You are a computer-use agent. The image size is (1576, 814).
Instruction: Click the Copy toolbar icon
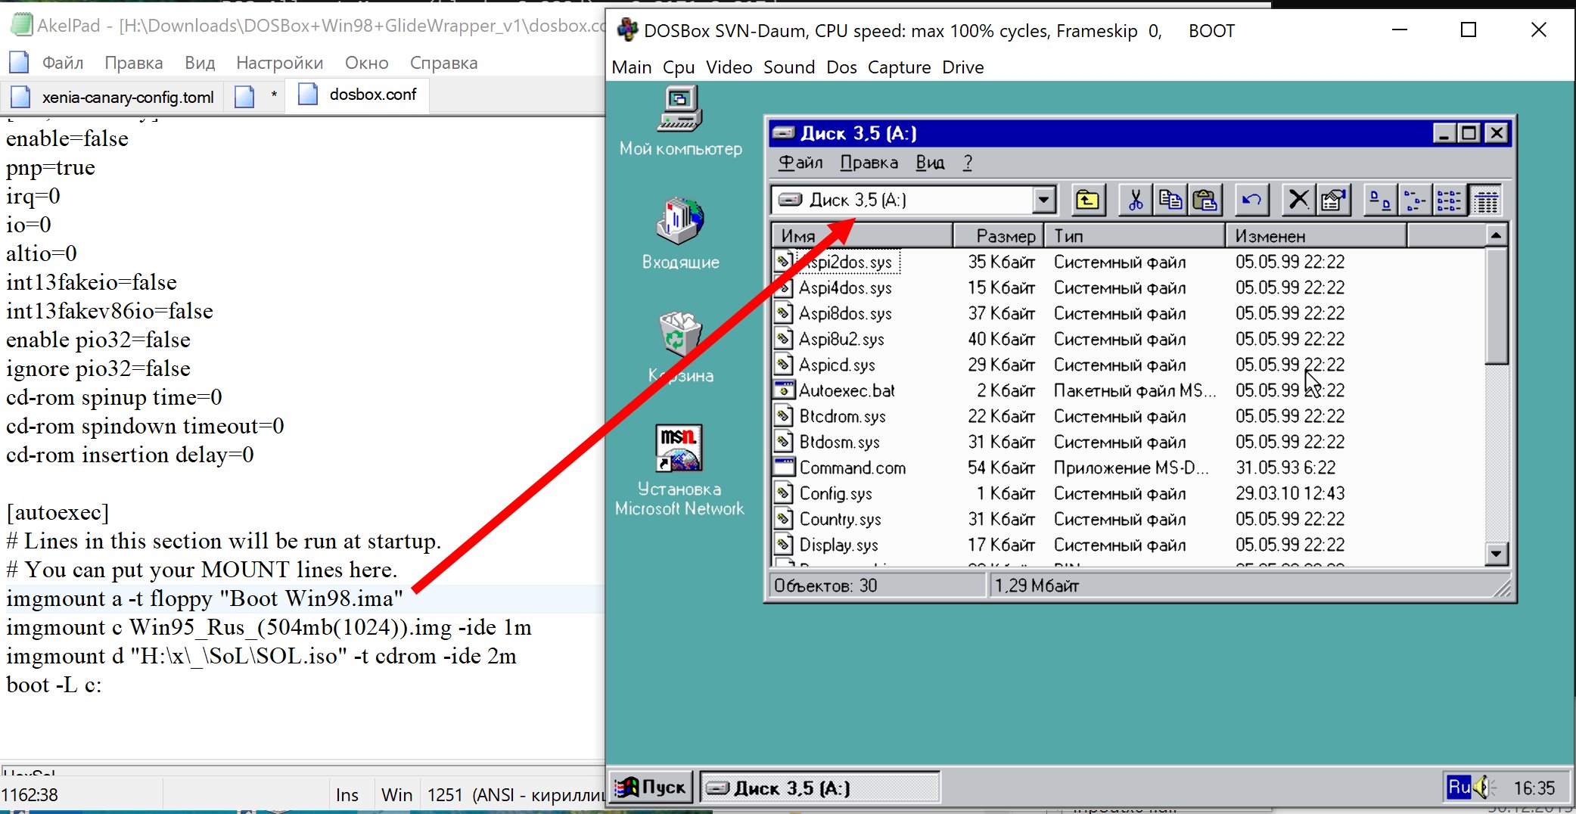coord(1170,200)
